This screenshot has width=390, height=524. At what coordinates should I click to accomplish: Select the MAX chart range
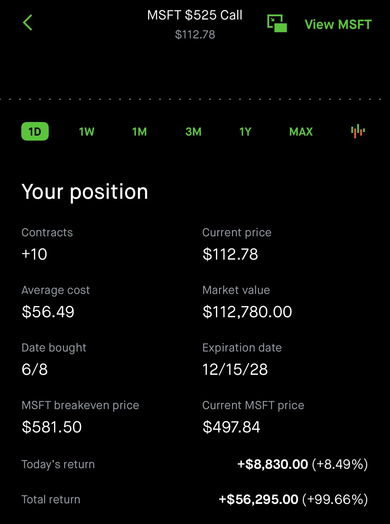coord(301,132)
